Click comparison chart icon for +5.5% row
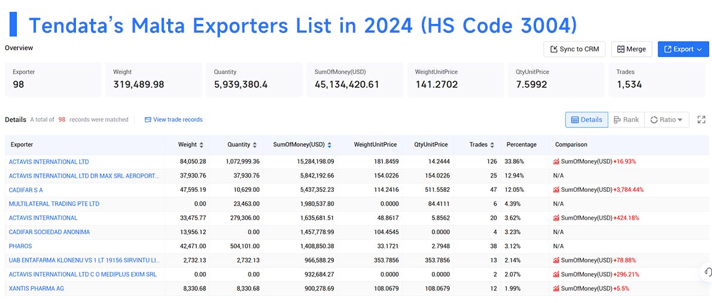712x303 pixels. 556,289
